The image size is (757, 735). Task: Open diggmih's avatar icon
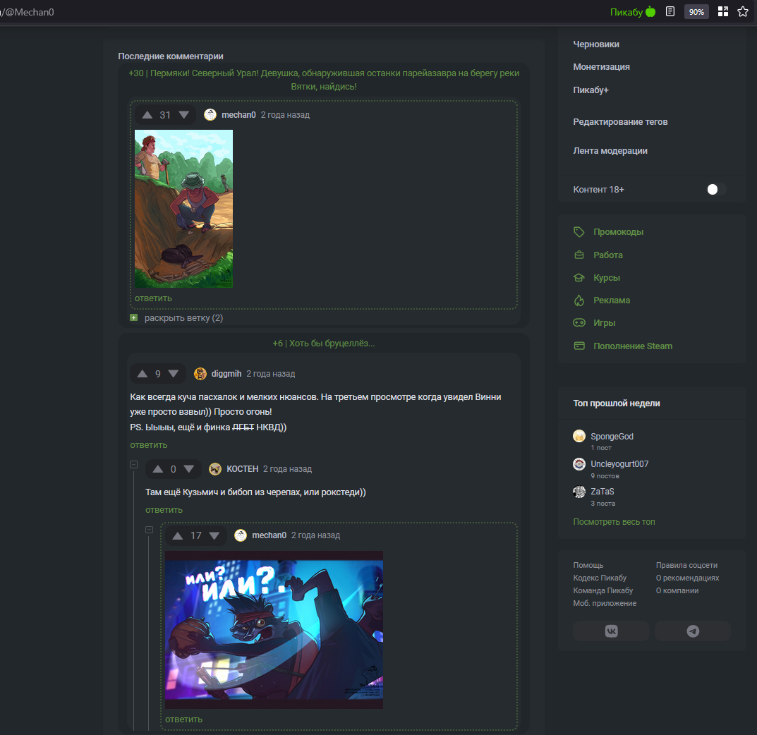(200, 374)
